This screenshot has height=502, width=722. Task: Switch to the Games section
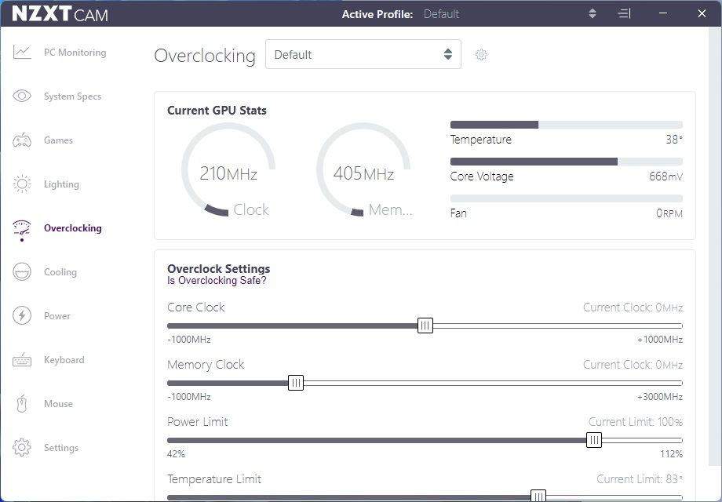(x=59, y=140)
